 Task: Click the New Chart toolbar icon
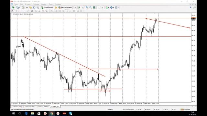click(x=13, y=7)
